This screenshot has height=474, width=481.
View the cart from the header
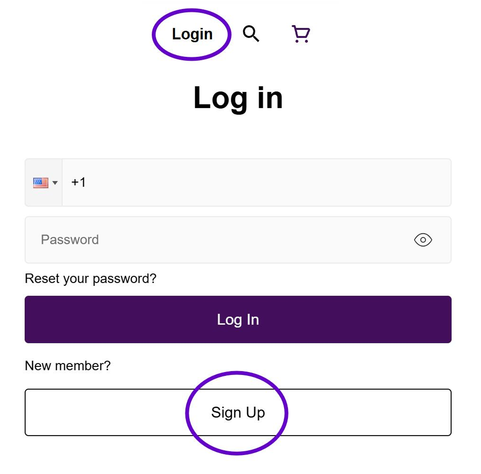coord(301,34)
